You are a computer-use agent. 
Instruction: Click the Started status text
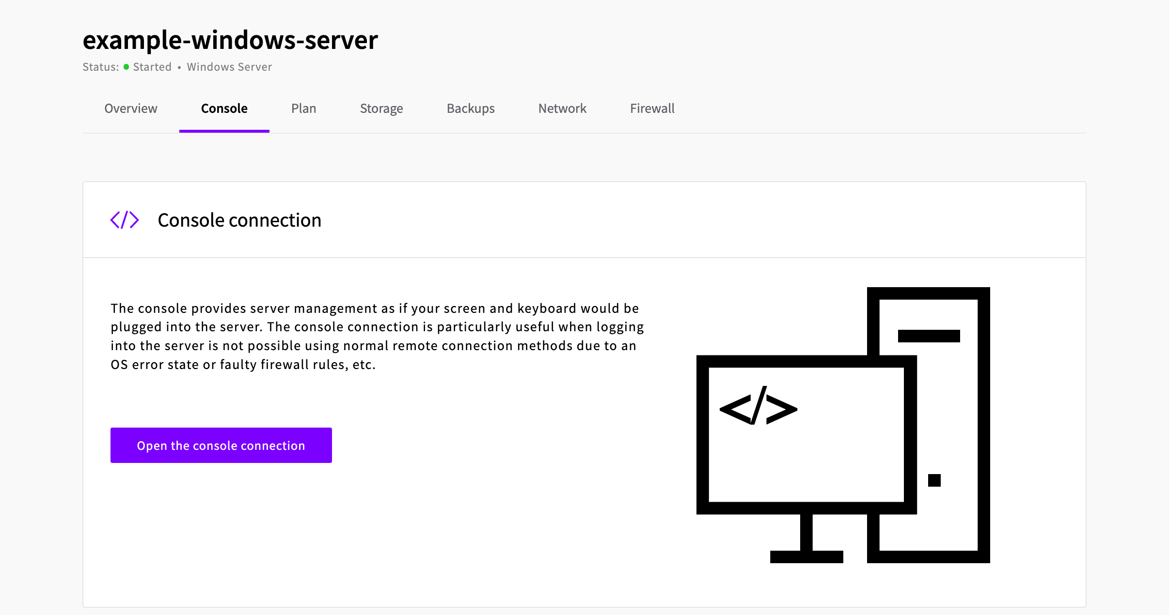click(152, 67)
